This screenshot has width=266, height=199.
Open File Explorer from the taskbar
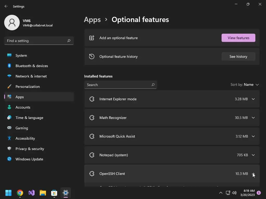[43, 193]
